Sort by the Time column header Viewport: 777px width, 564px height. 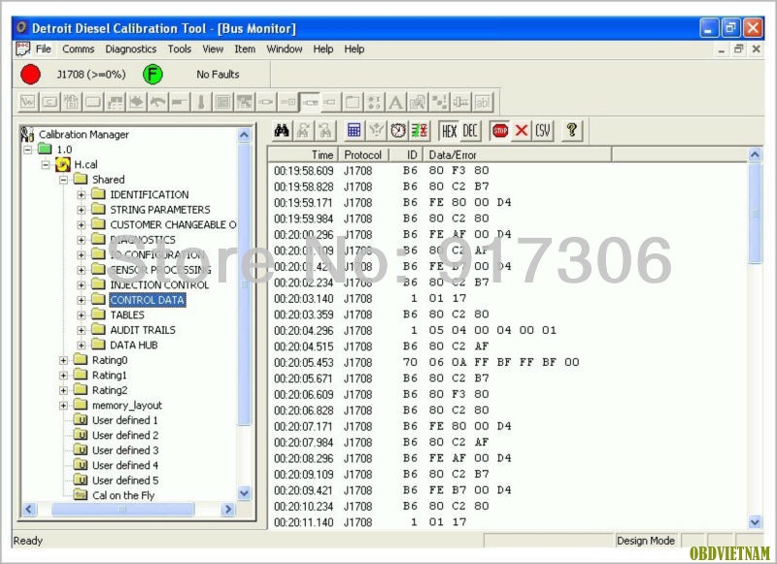(x=303, y=155)
